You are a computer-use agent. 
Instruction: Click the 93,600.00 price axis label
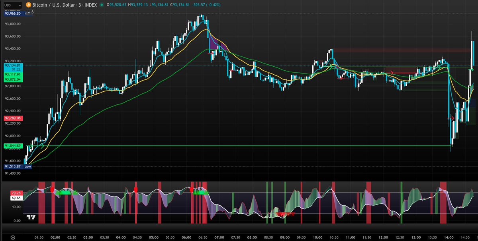coord(12,36)
